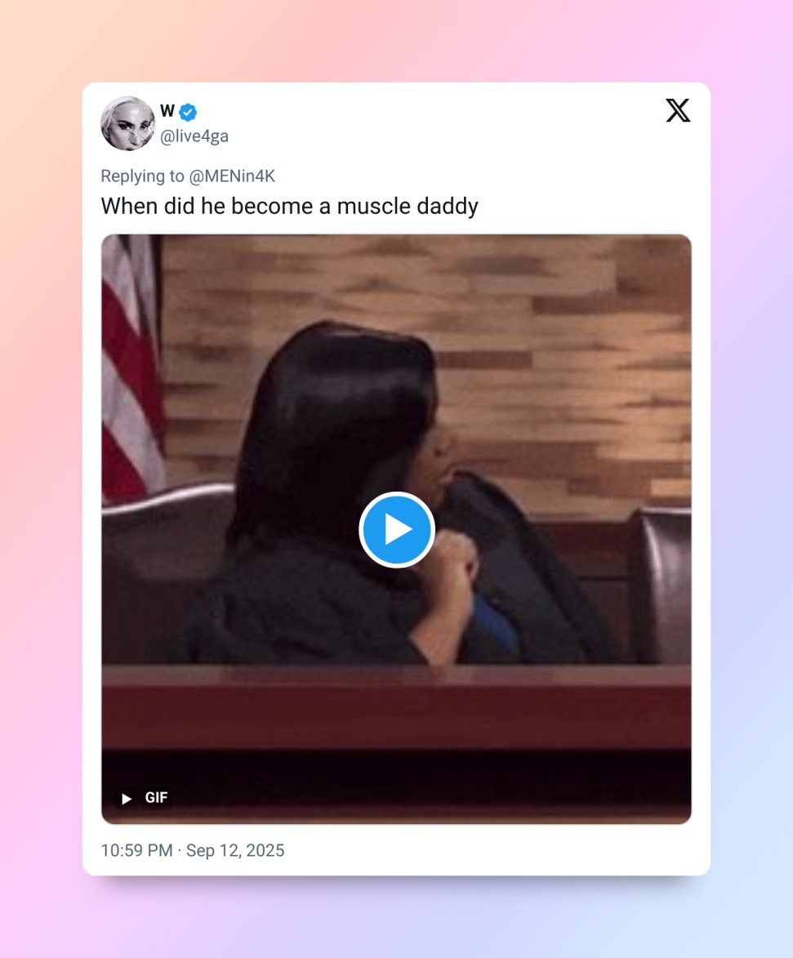This screenshot has height=958, width=793.
Task: Click the X logo in the card corner
Action: click(678, 110)
